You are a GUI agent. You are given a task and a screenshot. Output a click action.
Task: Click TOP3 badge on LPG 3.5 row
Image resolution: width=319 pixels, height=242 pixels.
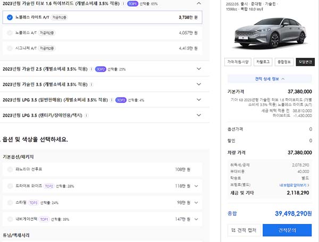point(121,100)
